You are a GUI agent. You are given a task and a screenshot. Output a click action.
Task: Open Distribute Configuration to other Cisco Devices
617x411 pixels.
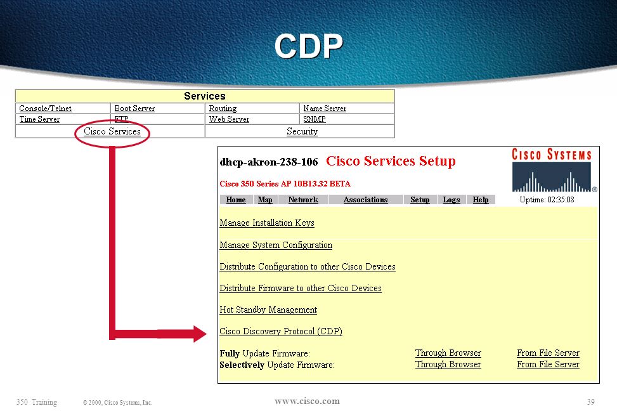tap(308, 266)
